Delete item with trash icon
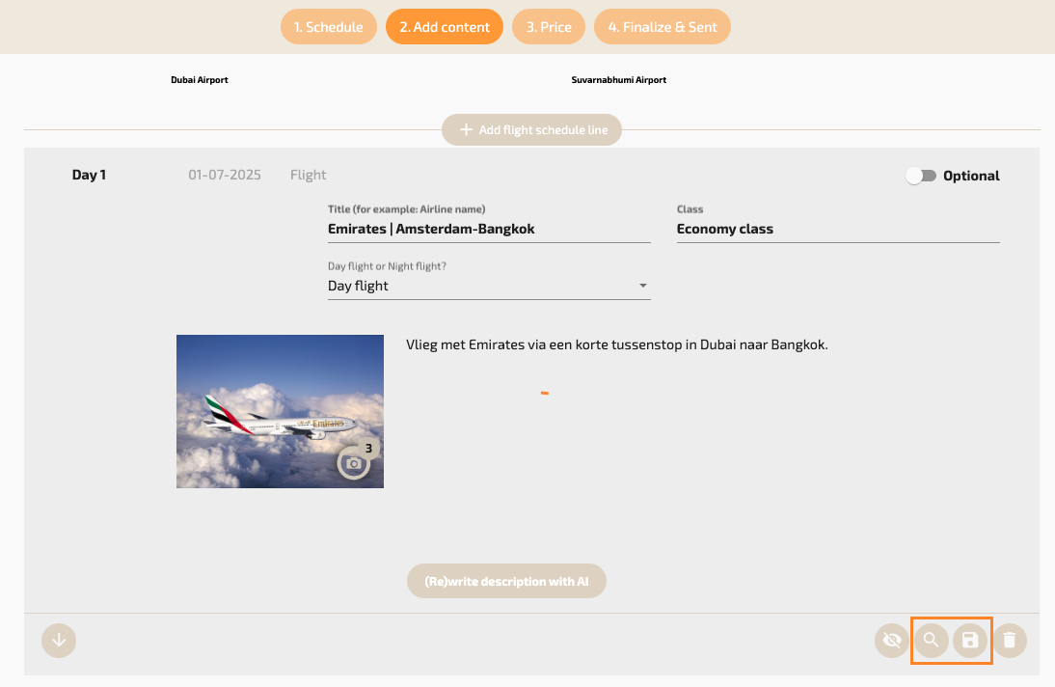Viewport: 1055px width, 687px height. point(1010,640)
